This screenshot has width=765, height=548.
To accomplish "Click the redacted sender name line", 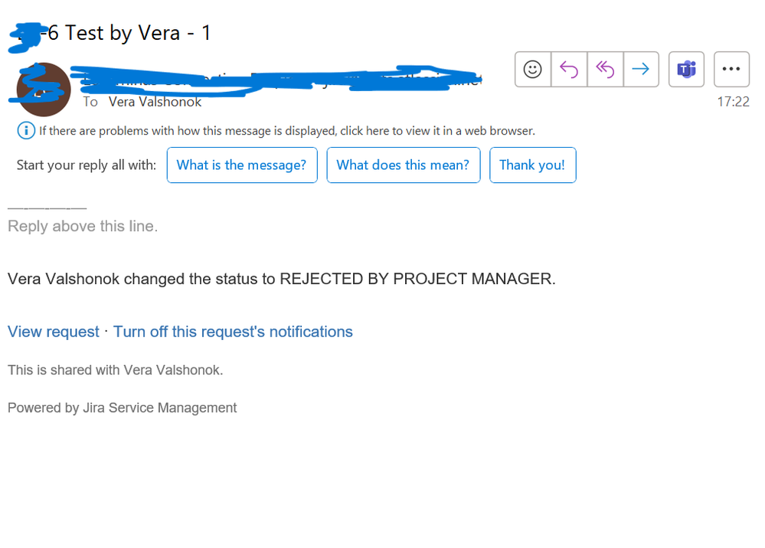I will 276,80.
